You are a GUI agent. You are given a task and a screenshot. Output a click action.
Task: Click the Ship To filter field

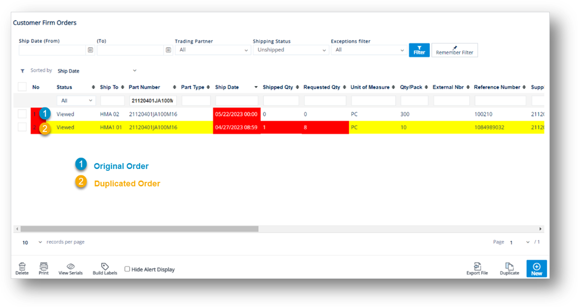pyautogui.click(x=112, y=101)
